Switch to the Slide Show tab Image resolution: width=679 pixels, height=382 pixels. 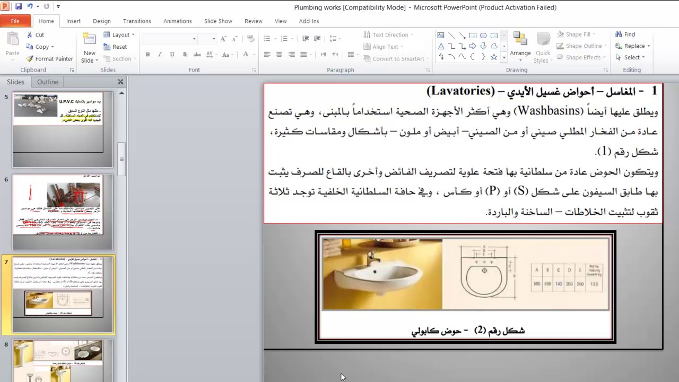pos(218,21)
